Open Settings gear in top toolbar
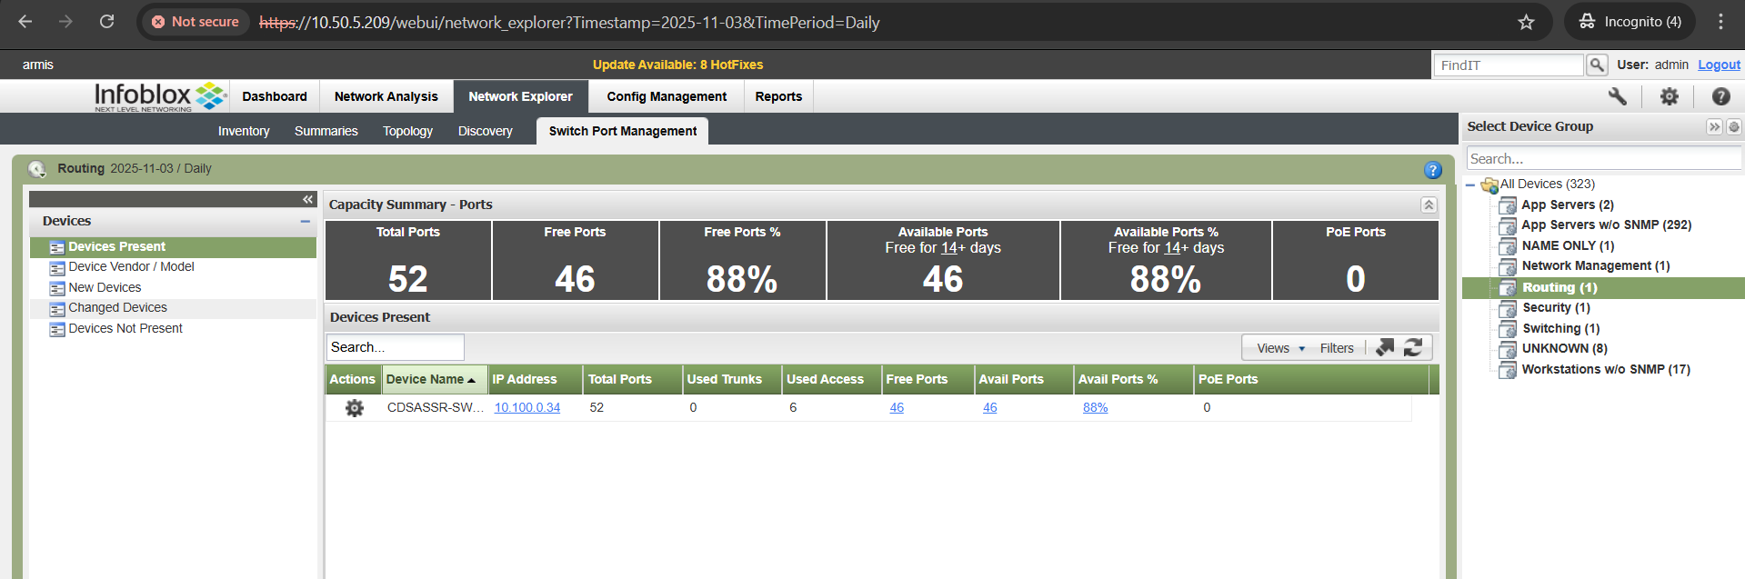This screenshot has width=1745, height=579. [x=1670, y=96]
